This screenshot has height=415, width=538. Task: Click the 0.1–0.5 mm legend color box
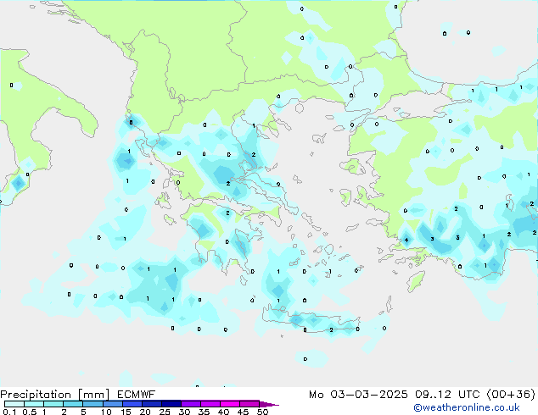click(x=14, y=404)
